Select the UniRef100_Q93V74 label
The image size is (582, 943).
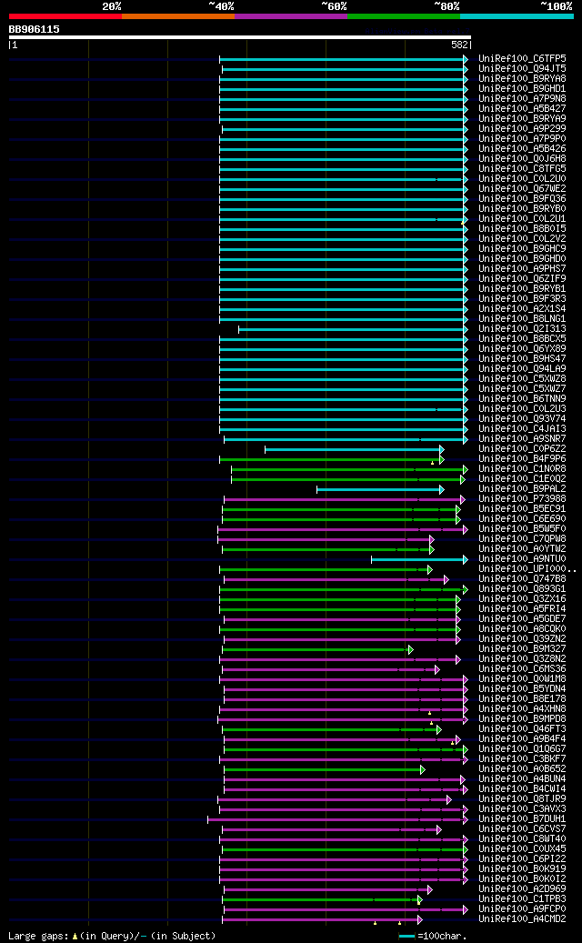522,418
